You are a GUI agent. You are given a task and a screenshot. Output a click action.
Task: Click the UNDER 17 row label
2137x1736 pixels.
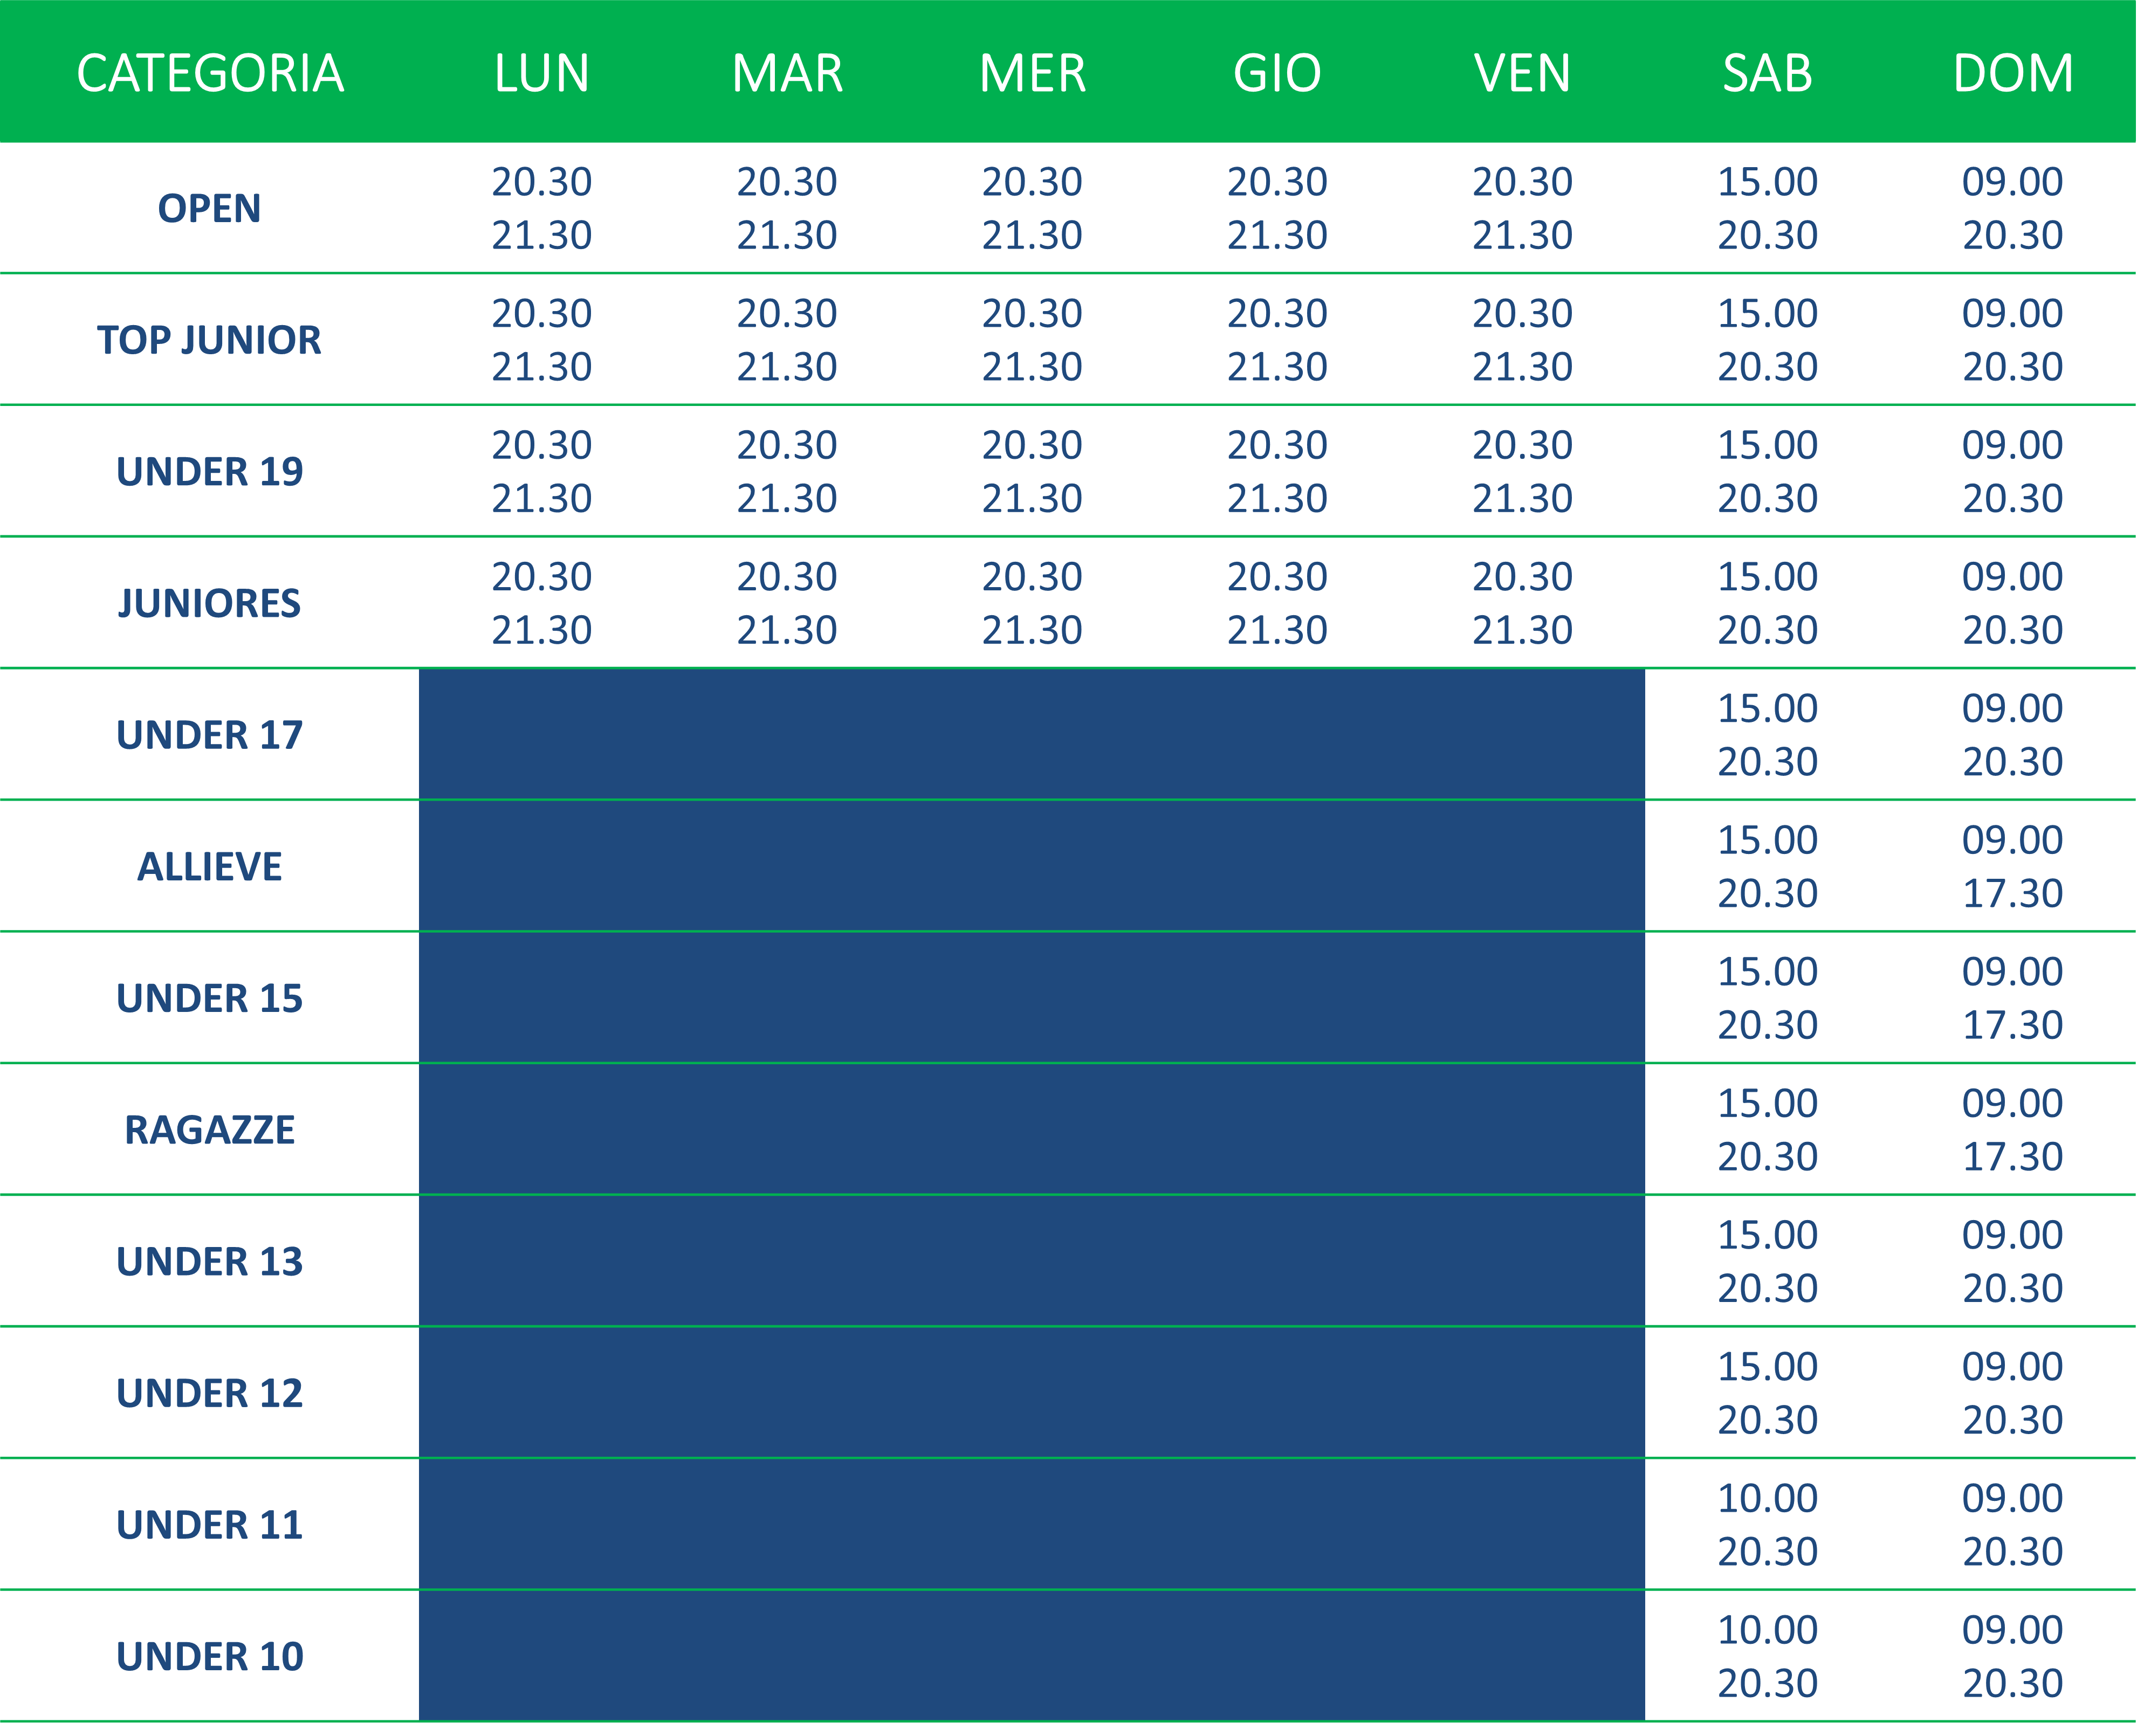tap(209, 735)
